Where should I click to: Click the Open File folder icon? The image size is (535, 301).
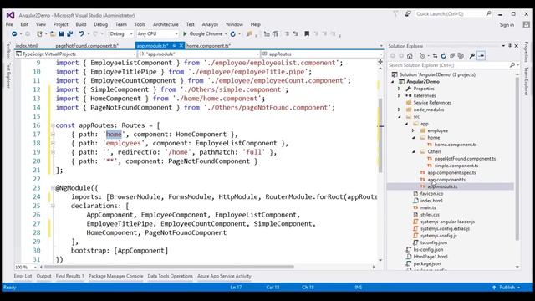click(x=53, y=33)
